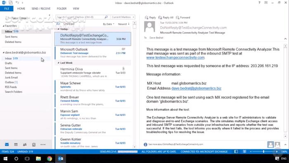Open the Drafts folder

point(9,63)
